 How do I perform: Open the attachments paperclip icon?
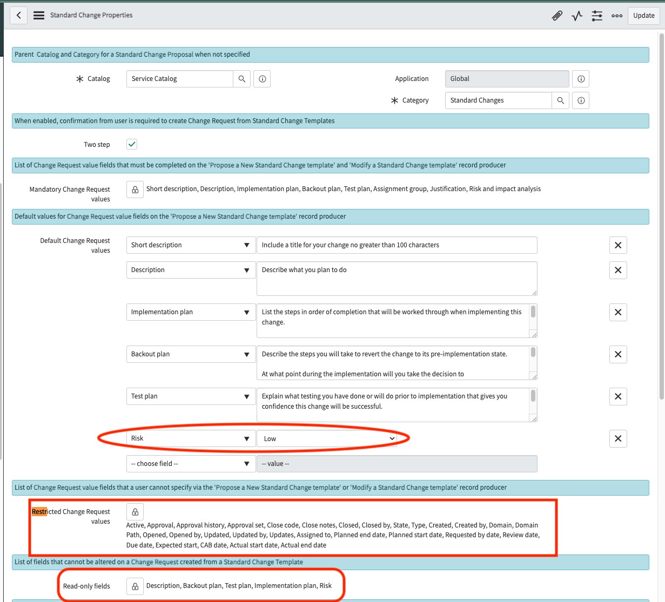tap(557, 16)
